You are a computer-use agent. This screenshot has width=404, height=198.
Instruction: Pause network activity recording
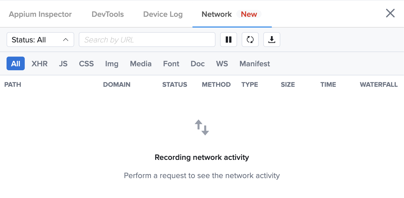[x=229, y=40]
